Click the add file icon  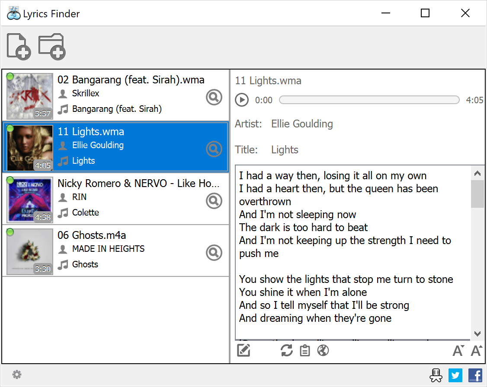click(19, 47)
